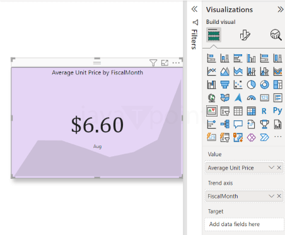Select the scatter chart visual

[x=238, y=84]
